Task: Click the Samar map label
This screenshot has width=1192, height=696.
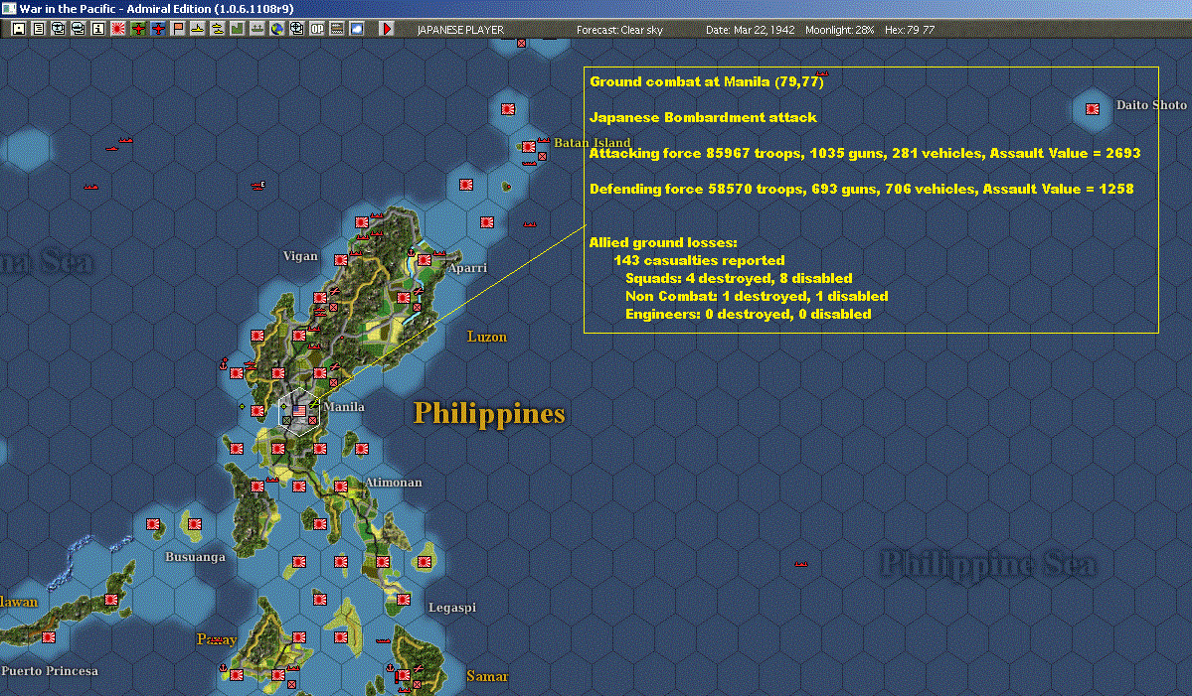Action: 487,675
